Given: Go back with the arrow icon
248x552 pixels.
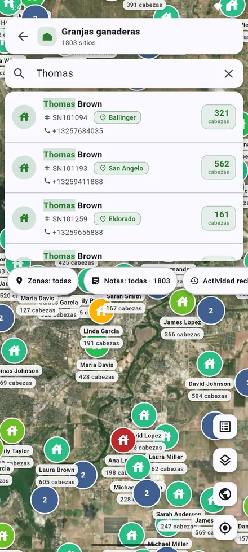Looking at the screenshot, I should click(x=23, y=36).
